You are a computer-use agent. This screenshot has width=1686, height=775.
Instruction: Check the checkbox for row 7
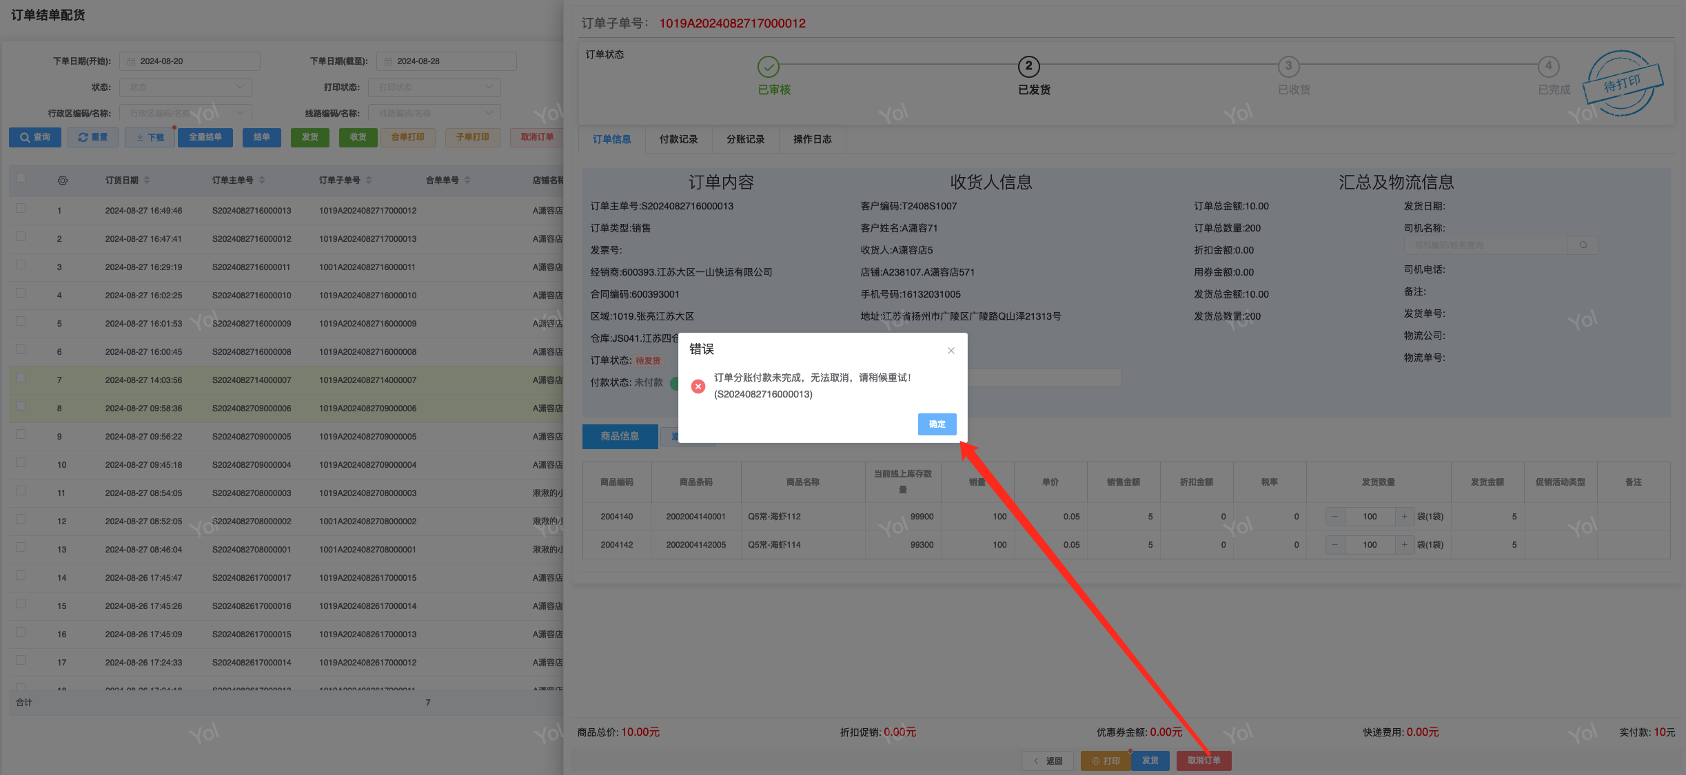click(21, 378)
